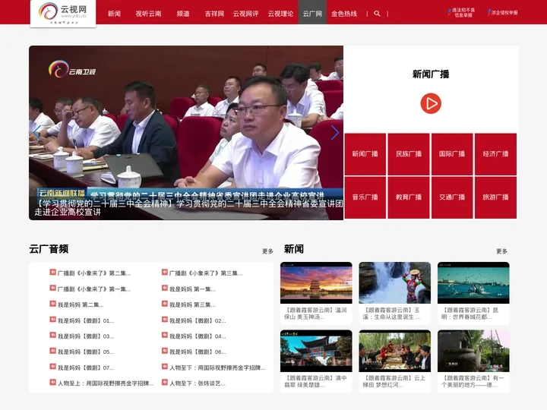This screenshot has height=410, width=547.
Task: Open thumbnail for 云上梯田 梦想红河
Action: [x=394, y=351]
